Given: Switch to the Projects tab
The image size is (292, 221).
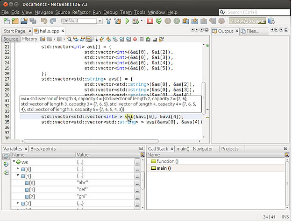Looking at the screenshot, I should click(x=230, y=149).
